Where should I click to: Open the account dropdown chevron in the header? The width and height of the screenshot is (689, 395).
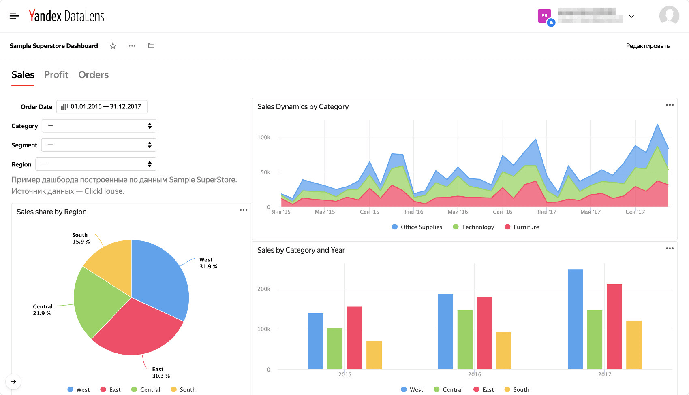631,16
